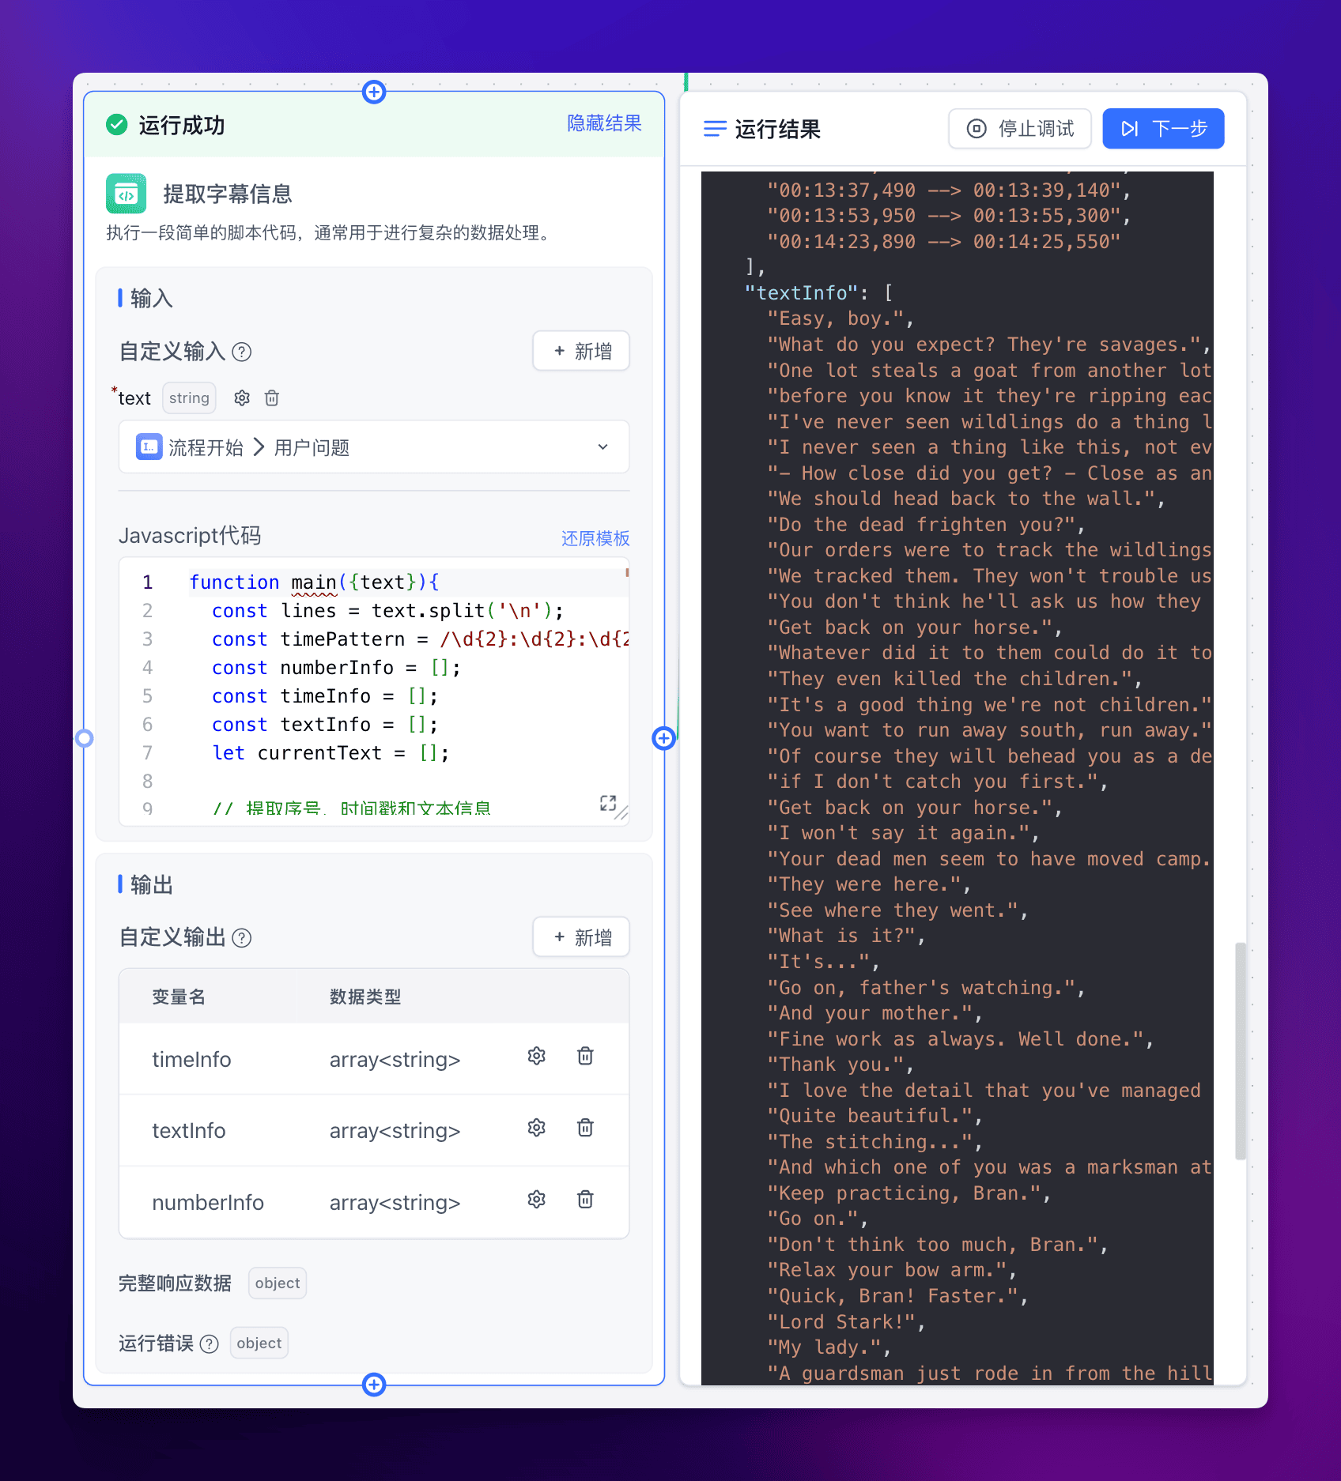The height and width of the screenshot is (1481, 1341).
Task: Click 下一步 to proceed to next step
Action: point(1163,129)
